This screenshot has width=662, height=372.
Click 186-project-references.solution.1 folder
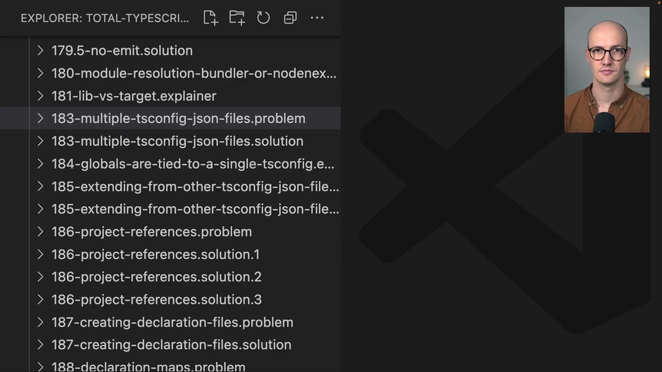point(155,254)
